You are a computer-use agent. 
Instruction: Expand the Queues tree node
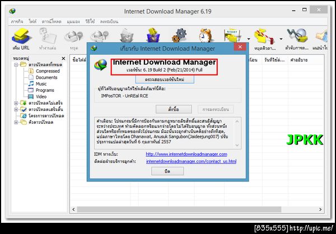coord(16,123)
